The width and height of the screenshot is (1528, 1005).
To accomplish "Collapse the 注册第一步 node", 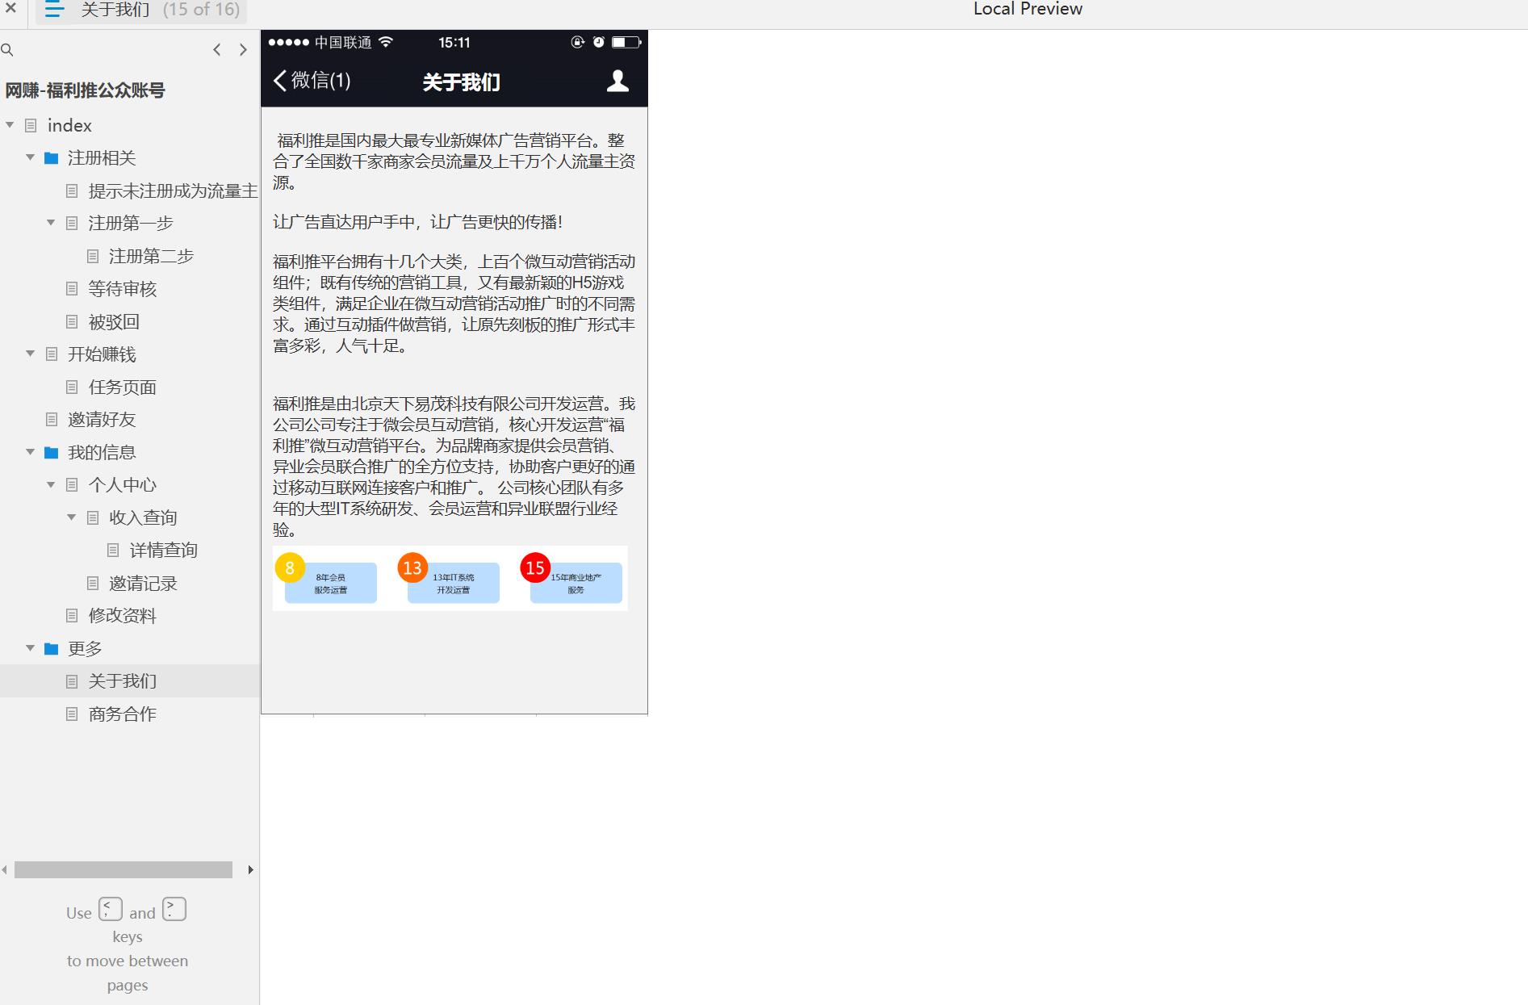I will 51,223.
